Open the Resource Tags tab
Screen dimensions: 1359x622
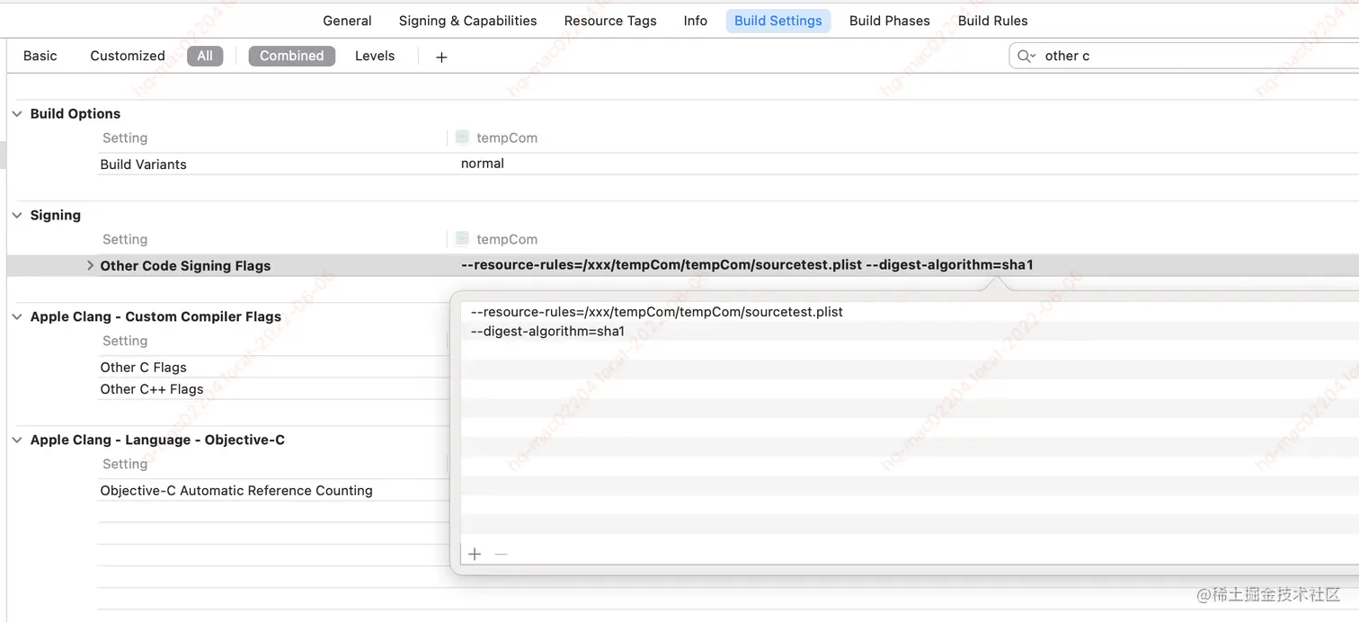click(610, 21)
